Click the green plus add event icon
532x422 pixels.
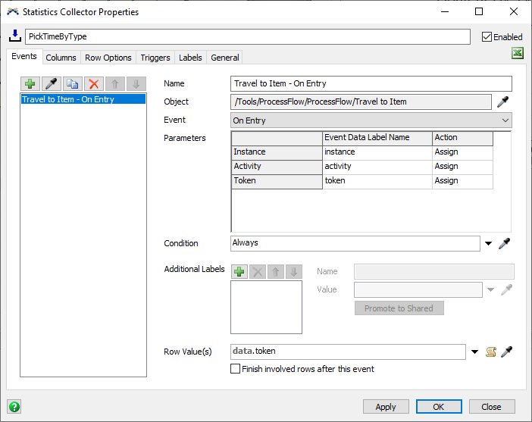click(30, 84)
